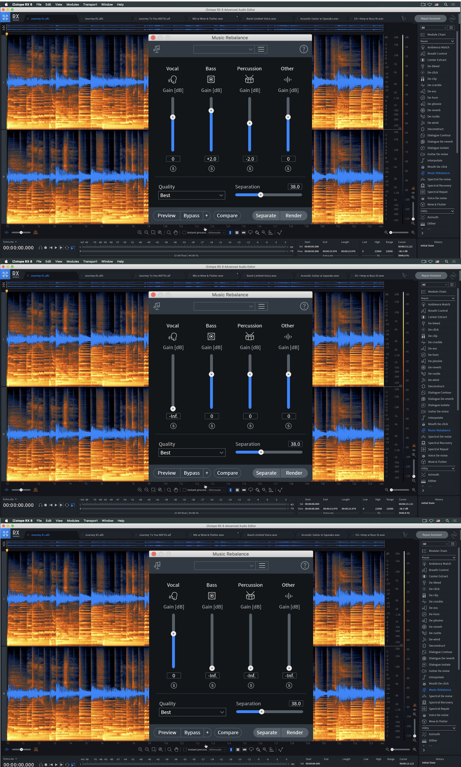The image size is (461, 767).
Task: Open the File menu in middle screenshot menu bar
Action: pyautogui.click(x=39, y=261)
